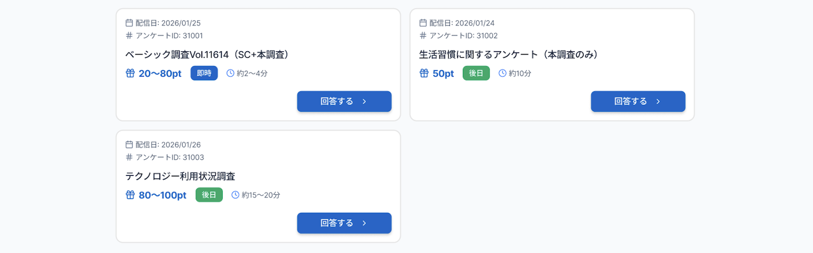
Task: Click calendar icon beside 配信日 2026/01/24
Action: coord(423,23)
